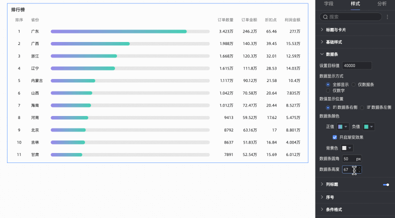The height and width of the screenshot is (218, 395).
Task: Decrease 数据条高度 with the down arrow
Action: [x=359, y=171]
